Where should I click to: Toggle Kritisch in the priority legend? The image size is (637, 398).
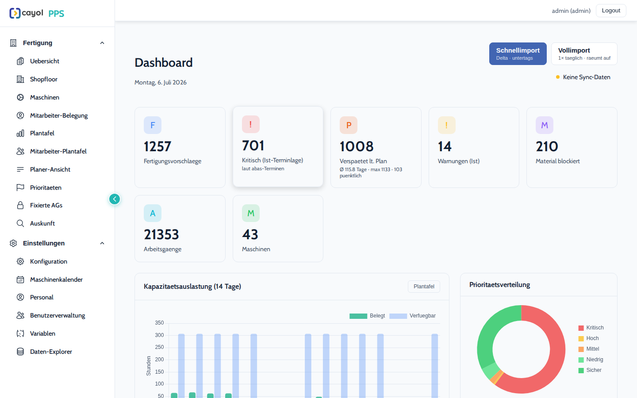pos(591,328)
